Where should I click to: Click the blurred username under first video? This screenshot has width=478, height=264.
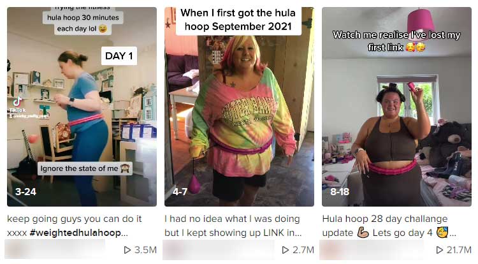pyautogui.click(x=55, y=249)
